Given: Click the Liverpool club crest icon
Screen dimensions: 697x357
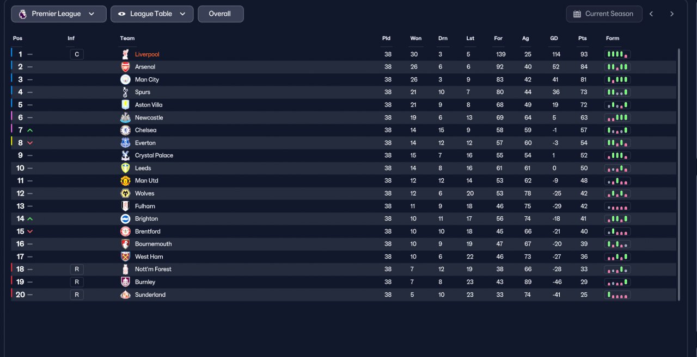Looking at the screenshot, I should point(125,54).
